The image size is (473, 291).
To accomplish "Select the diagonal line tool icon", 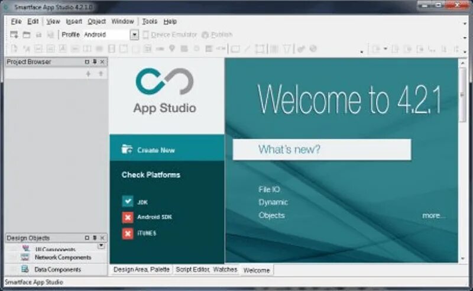I will [247, 48].
